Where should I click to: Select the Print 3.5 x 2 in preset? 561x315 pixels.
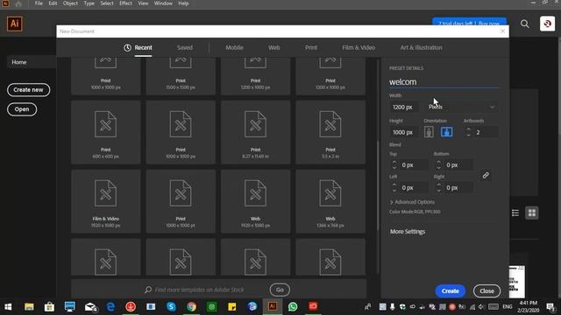click(330, 132)
